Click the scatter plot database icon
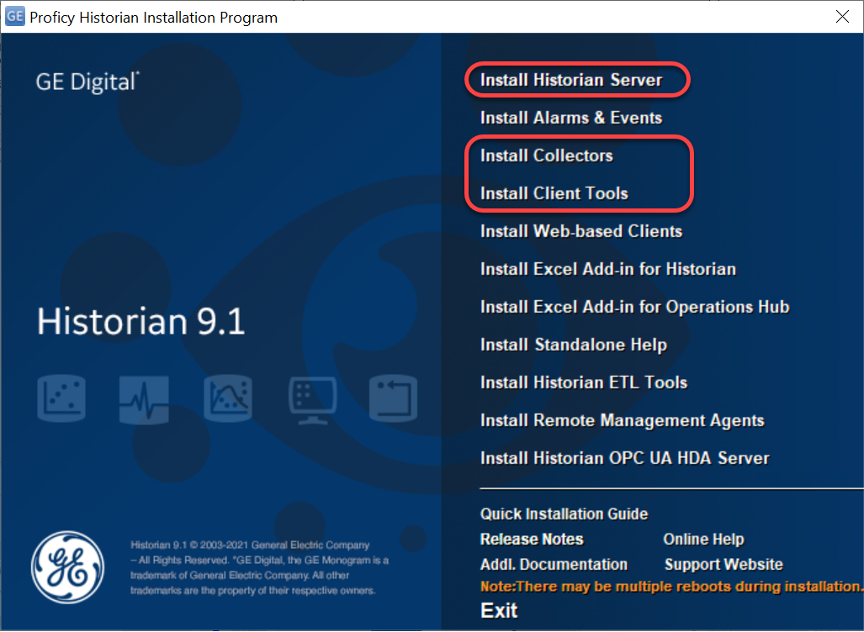864x632 pixels. [61, 398]
